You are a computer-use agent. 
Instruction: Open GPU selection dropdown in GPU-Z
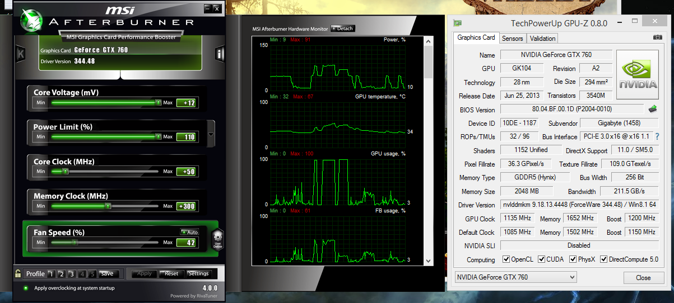click(x=515, y=277)
